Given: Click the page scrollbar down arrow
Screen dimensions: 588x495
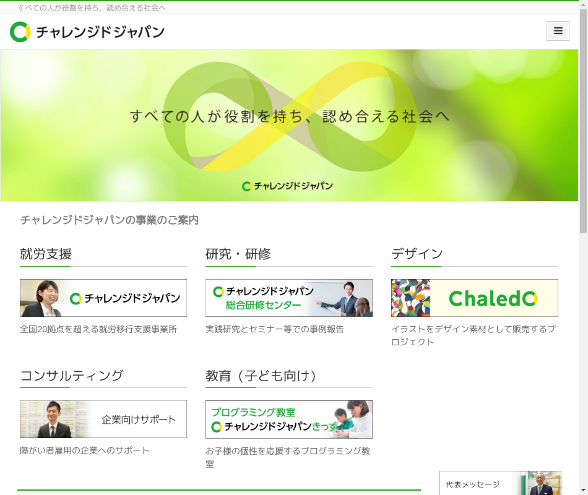Looking at the screenshot, I should point(583,490).
